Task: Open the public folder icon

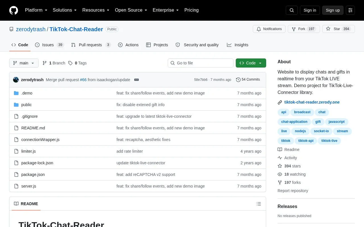Action: coord(16,105)
